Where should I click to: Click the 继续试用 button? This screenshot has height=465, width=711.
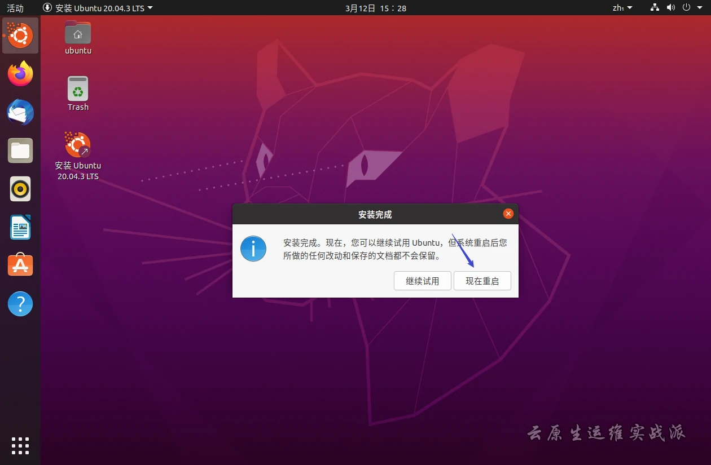coord(423,281)
